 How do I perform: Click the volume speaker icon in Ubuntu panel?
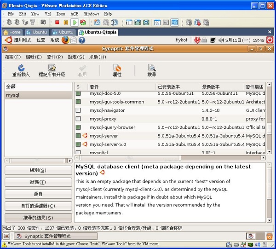(x=221, y=41)
